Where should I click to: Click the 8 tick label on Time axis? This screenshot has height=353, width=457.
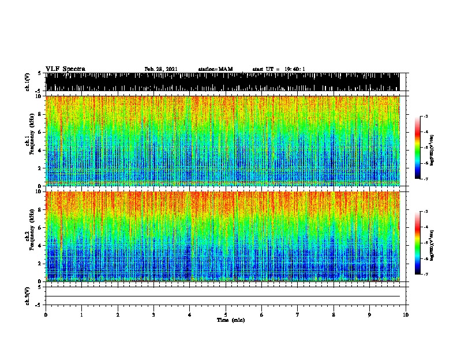(x=334, y=315)
